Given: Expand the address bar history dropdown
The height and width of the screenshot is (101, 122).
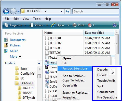Looking at the screenshot, I should [62, 11].
